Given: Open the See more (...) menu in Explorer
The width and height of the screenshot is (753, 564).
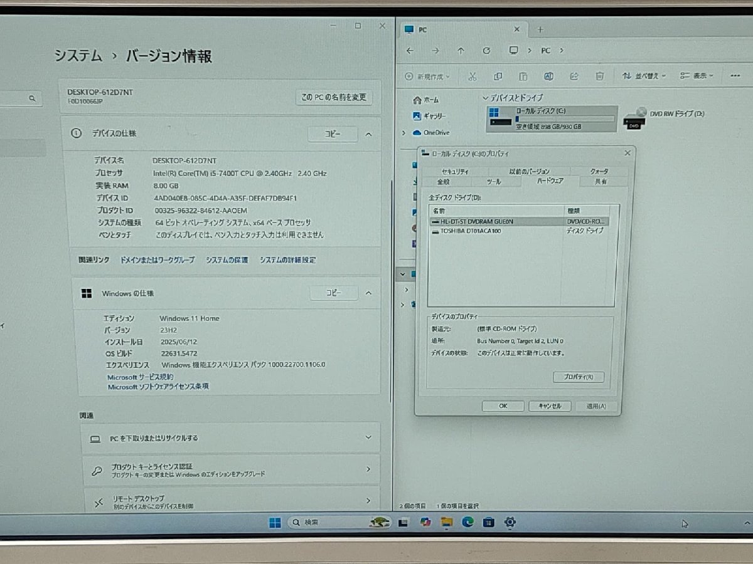Looking at the screenshot, I should tap(735, 76).
